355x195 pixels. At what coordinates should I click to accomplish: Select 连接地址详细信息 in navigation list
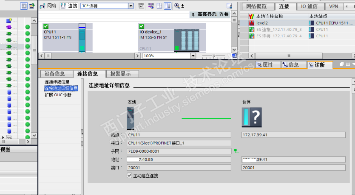[x=61, y=88]
